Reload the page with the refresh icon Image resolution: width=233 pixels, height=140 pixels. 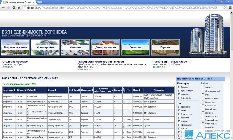click(13, 8)
